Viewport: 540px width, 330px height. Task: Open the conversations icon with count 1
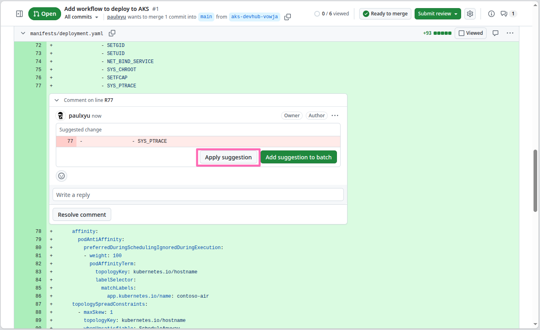click(508, 14)
